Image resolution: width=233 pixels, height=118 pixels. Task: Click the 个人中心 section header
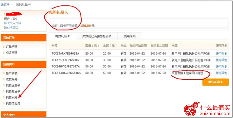click(24, 115)
